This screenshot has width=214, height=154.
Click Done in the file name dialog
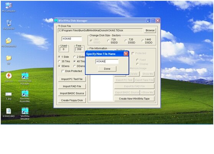click(107, 69)
